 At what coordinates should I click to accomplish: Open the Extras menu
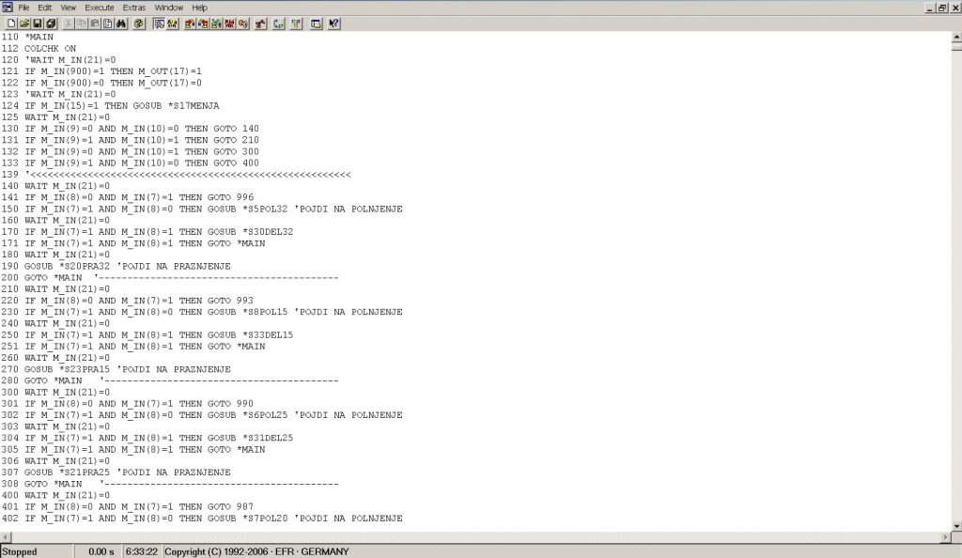[x=134, y=8]
